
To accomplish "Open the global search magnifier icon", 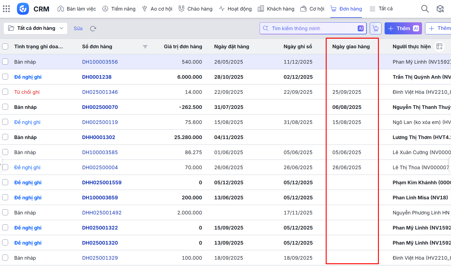I will [425, 9].
